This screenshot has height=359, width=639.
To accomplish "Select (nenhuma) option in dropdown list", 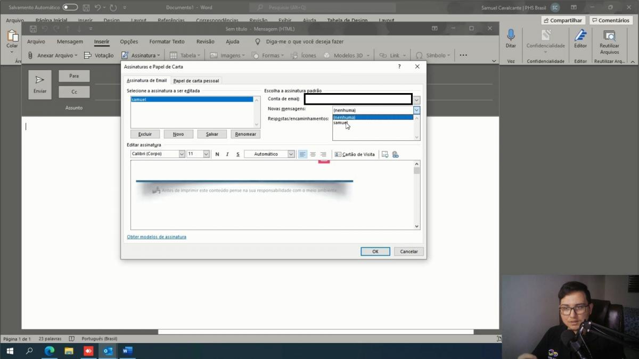I will 373,117.
